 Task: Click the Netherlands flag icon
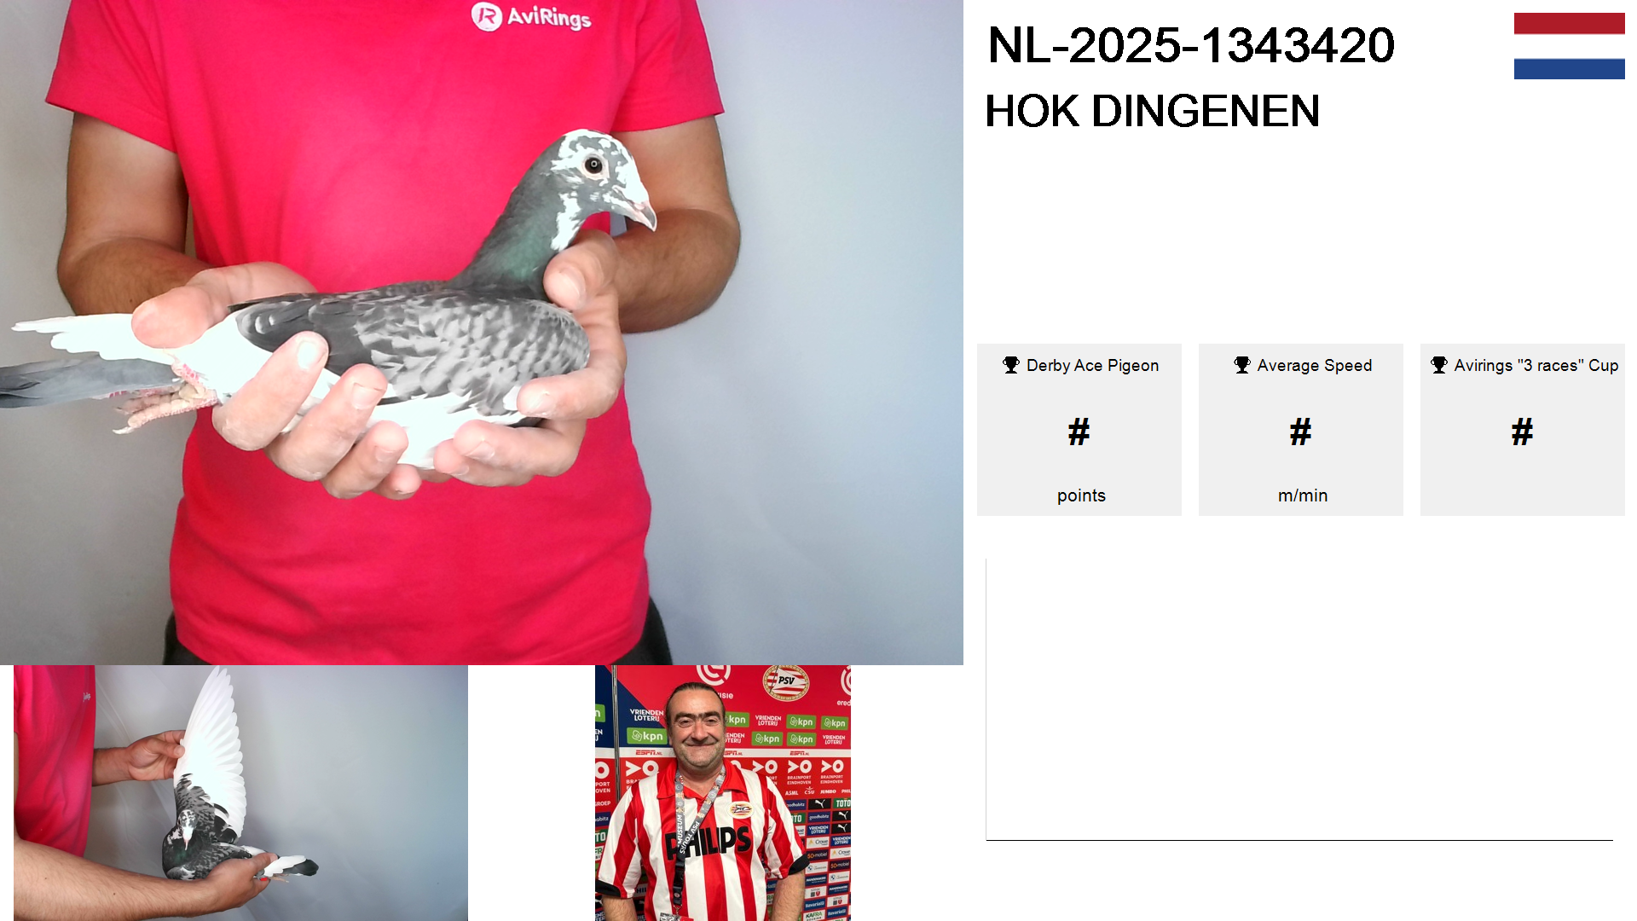pyautogui.click(x=1569, y=46)
